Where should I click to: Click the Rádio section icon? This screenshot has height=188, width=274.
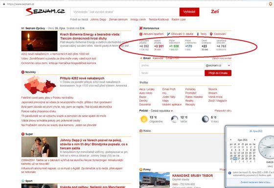(141, 131)
